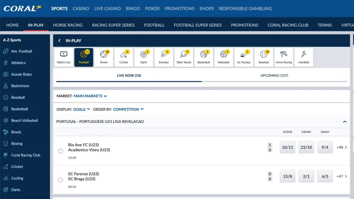Open the Shops top menu
354x199 pixels.
click(x=207, y=9)
